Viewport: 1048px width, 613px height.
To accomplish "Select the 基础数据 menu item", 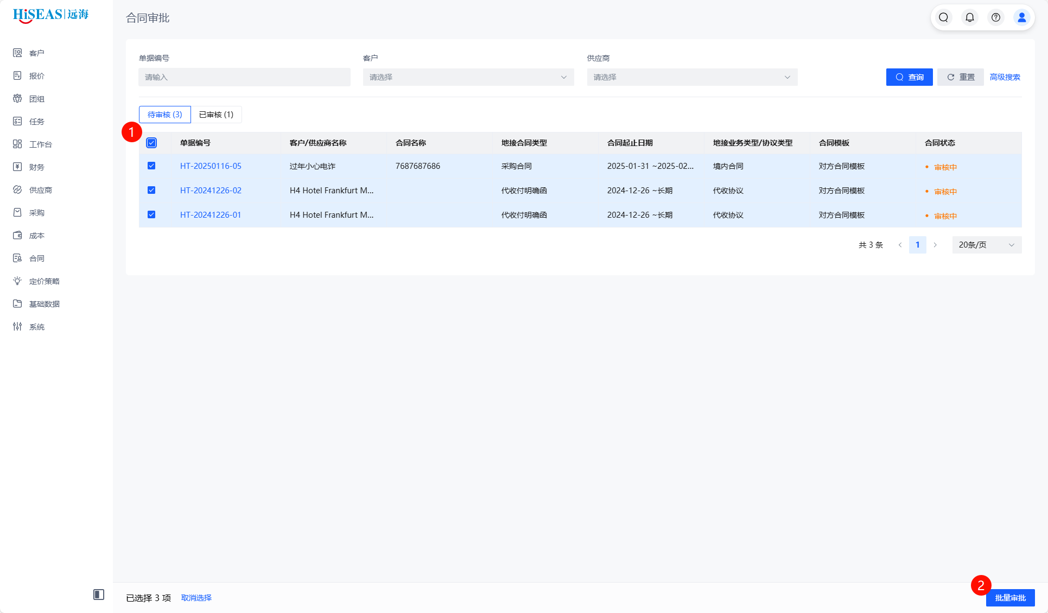I will point(45,304).
